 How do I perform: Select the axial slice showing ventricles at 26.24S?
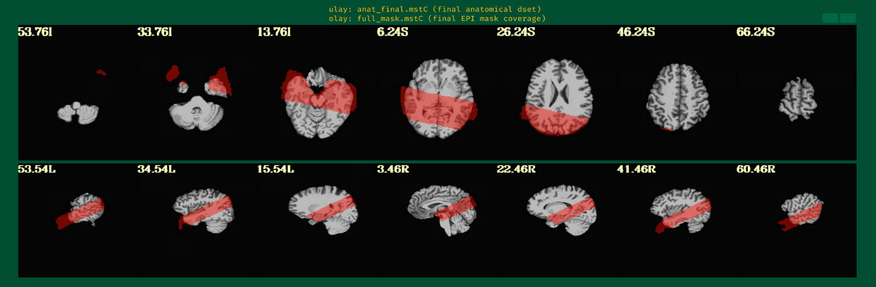pyautogui.click(x=559, y=97)
